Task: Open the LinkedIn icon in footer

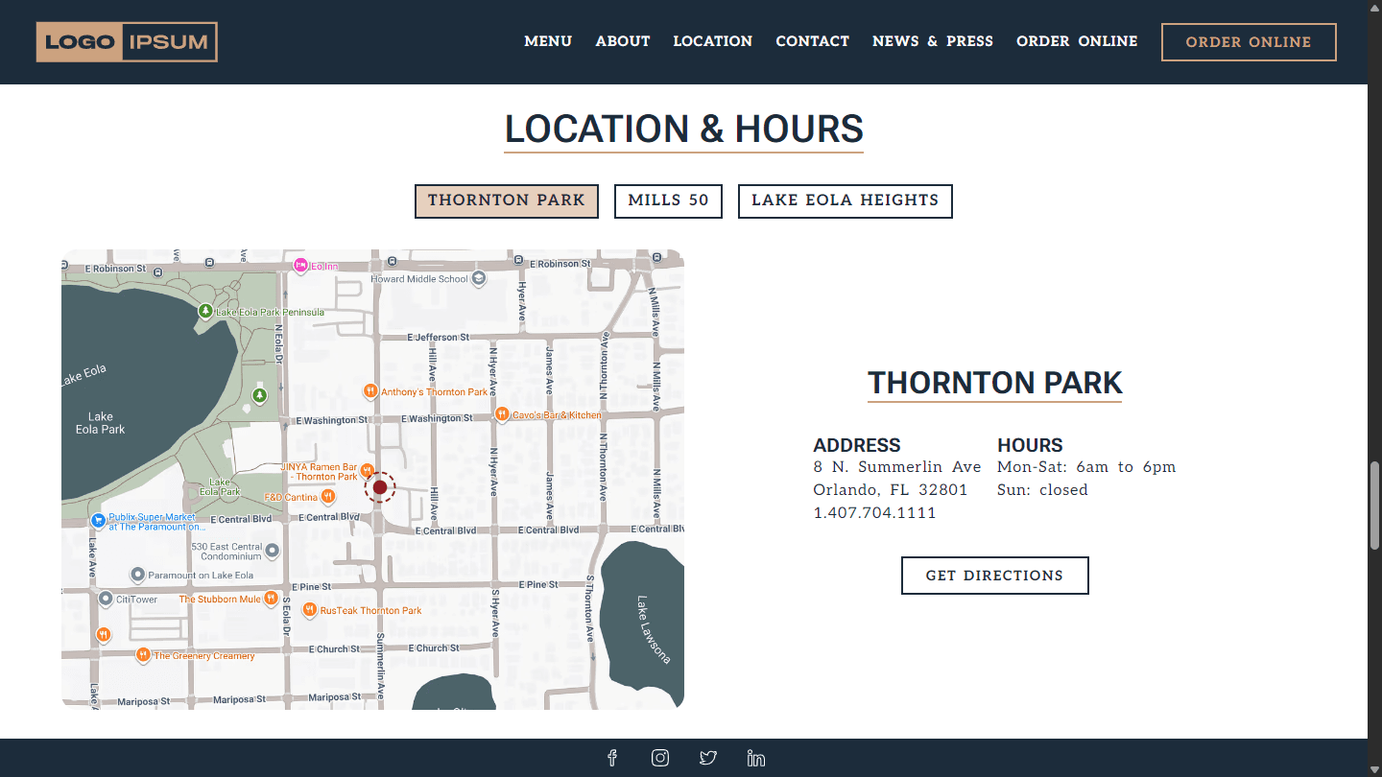Action: [756, 758]
